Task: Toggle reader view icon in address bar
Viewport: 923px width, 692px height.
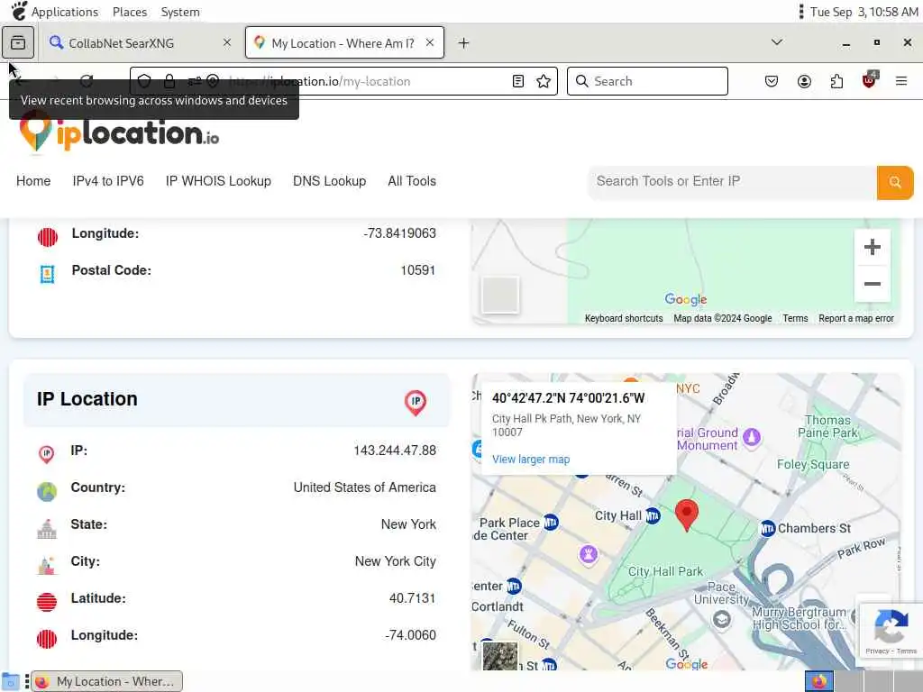Action: [x=518, y=81]
